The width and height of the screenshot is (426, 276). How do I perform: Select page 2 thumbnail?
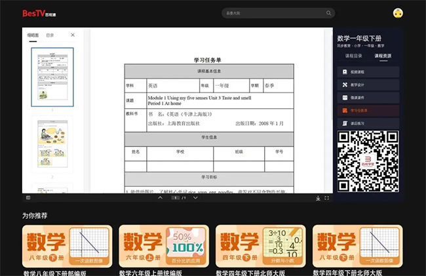(52, 144)
